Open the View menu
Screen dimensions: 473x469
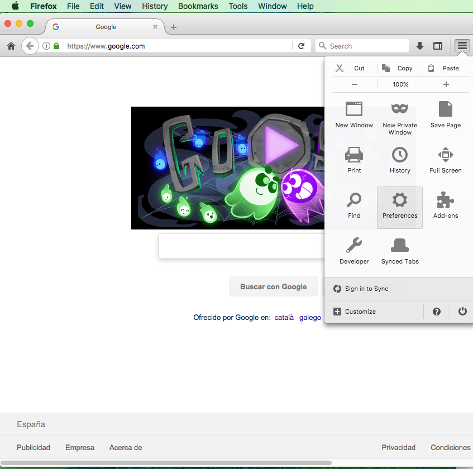point(123,6)
